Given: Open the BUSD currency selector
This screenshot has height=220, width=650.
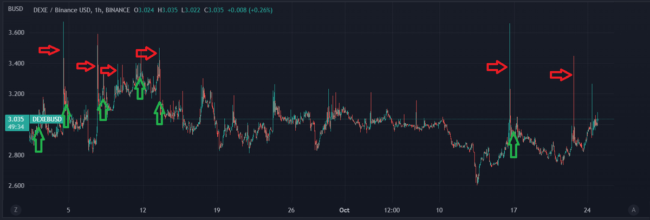Looking at the screenshot, I should 15,10.
